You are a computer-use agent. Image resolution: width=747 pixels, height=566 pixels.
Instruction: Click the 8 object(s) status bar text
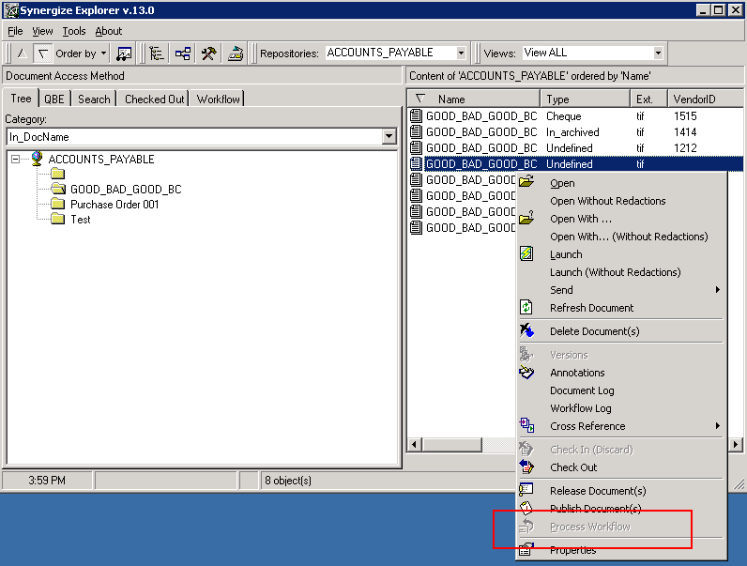coord(288,481)
